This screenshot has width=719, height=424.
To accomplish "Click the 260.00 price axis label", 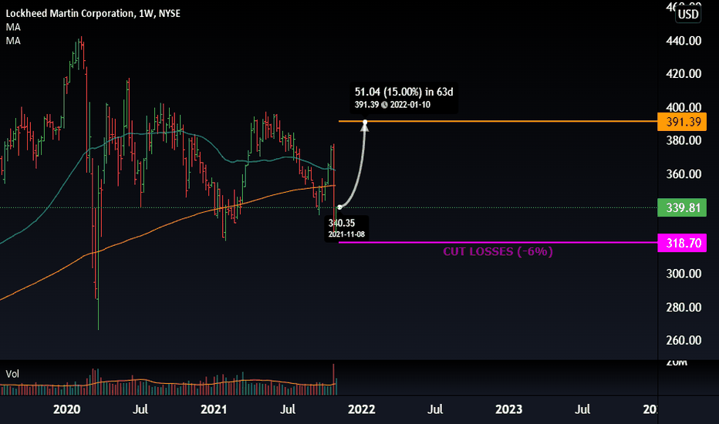I will [684, 340].
